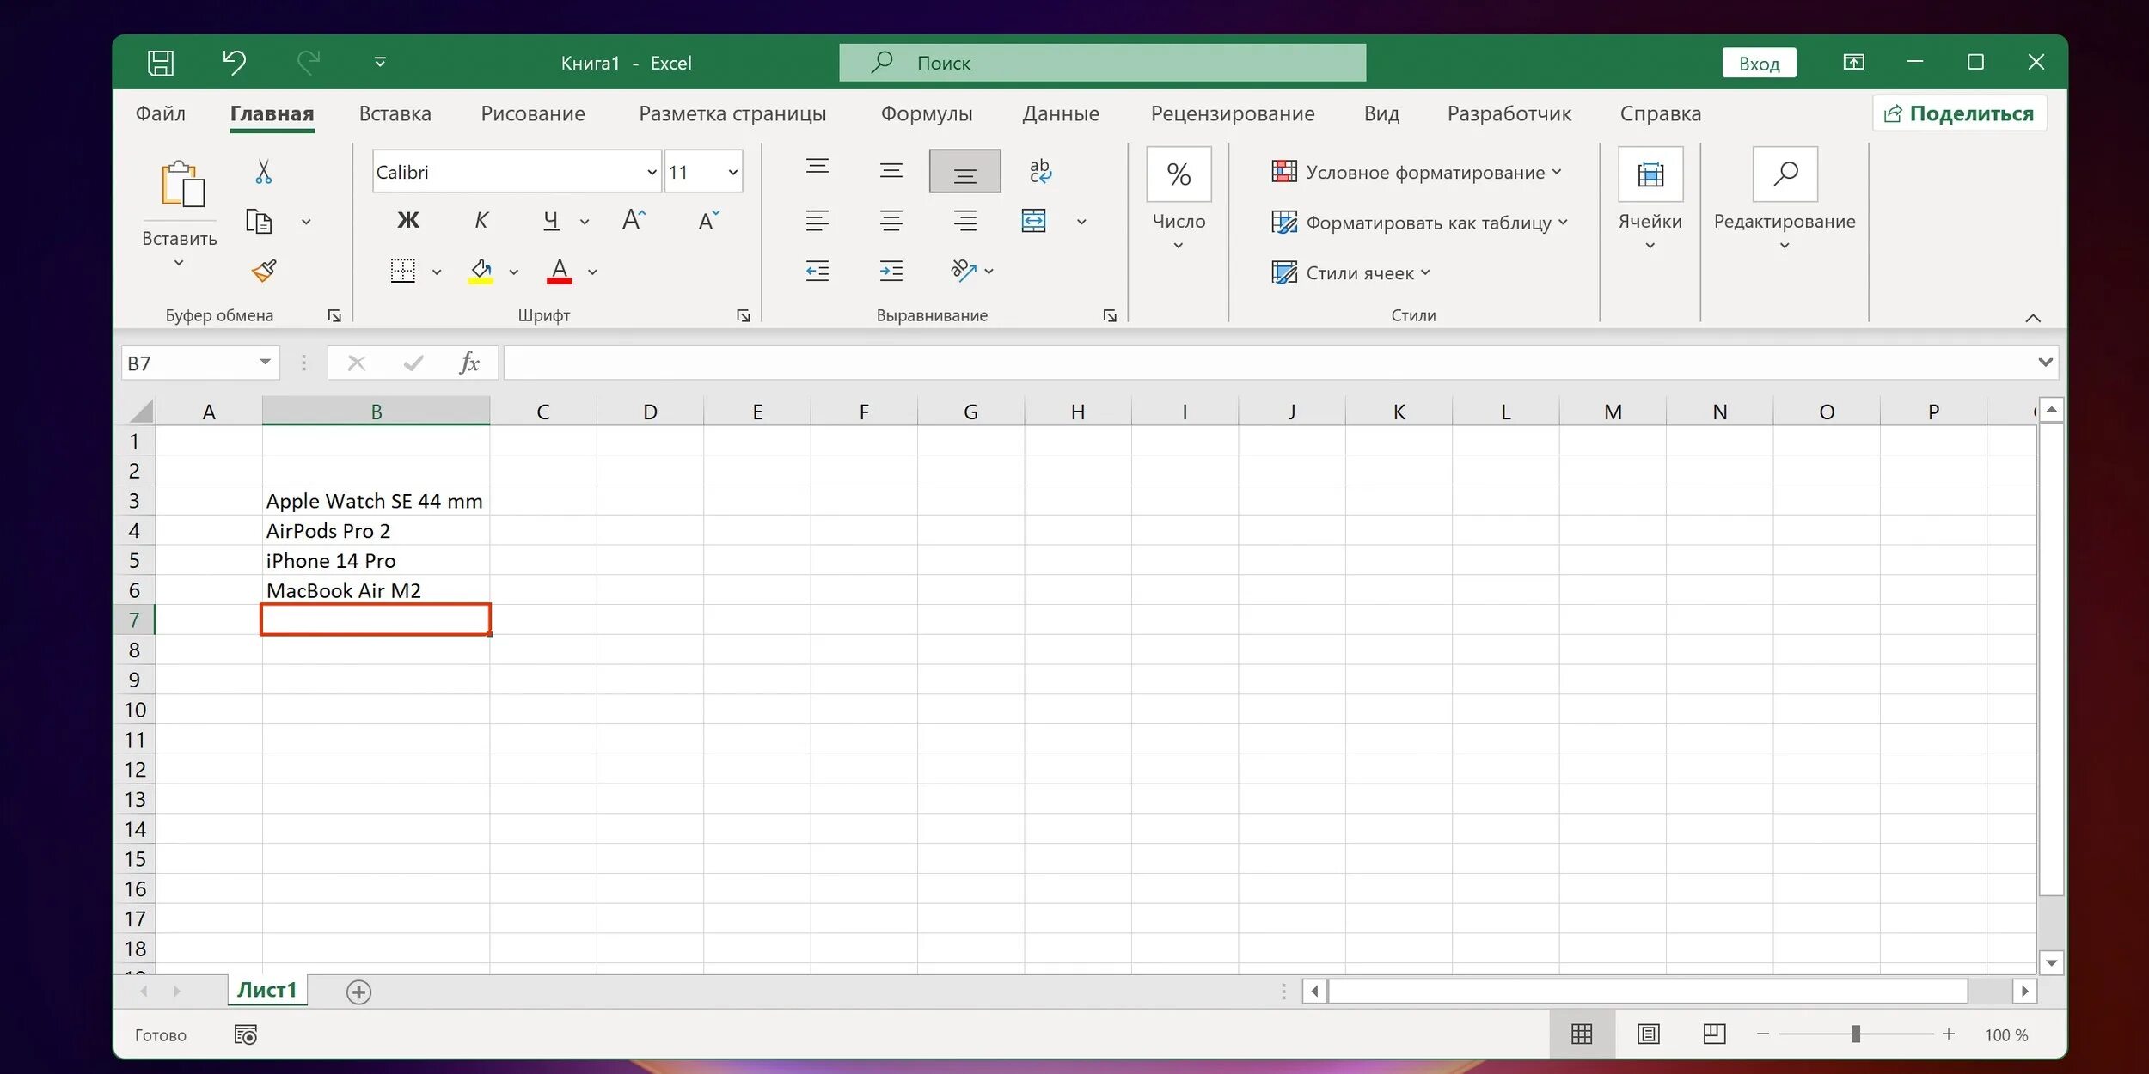Click the Cut scissors icon
The width and height of the screenshot is (2149, 1074).
pos(264,172)
